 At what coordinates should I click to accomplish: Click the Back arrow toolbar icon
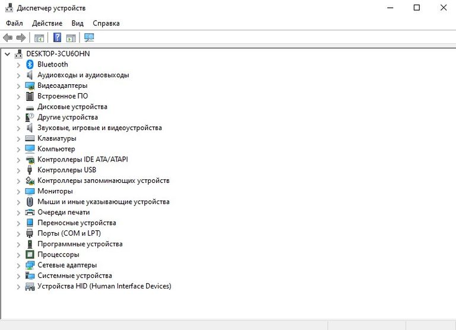[8, 37]
